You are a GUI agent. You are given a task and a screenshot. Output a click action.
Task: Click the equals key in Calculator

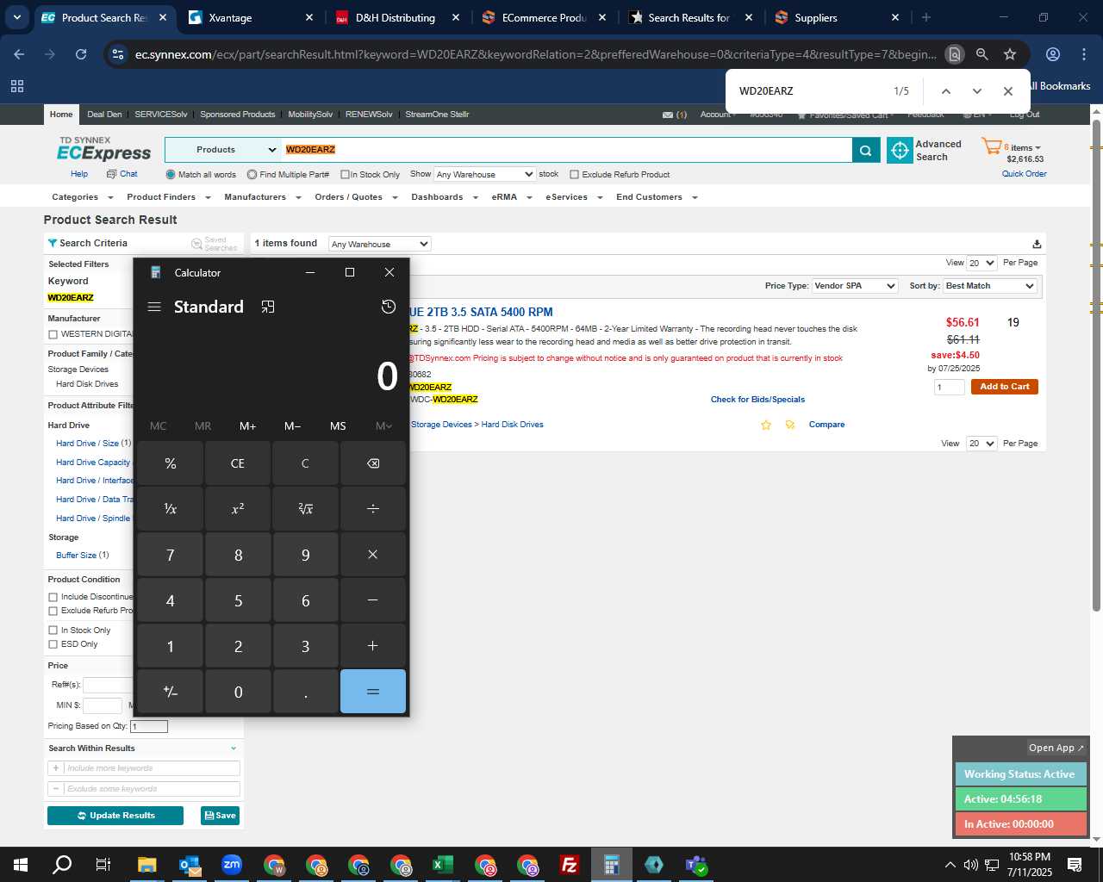tap(373, 692)
